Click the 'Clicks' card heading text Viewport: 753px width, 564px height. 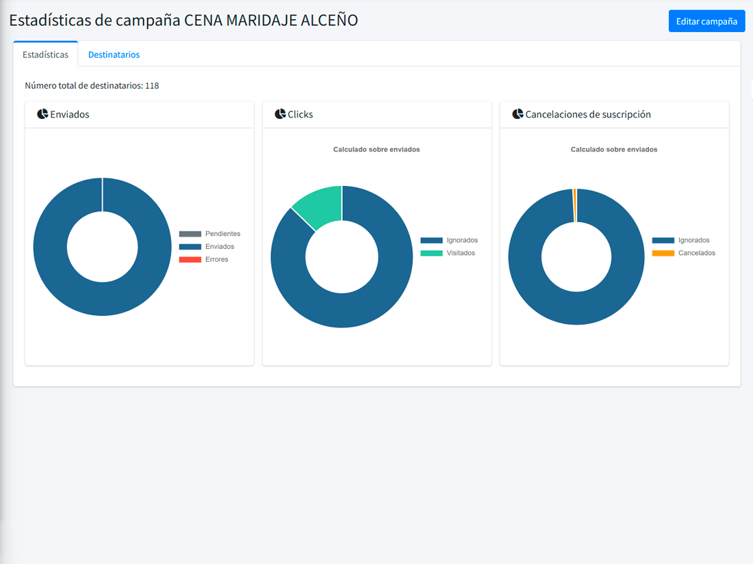300,114
